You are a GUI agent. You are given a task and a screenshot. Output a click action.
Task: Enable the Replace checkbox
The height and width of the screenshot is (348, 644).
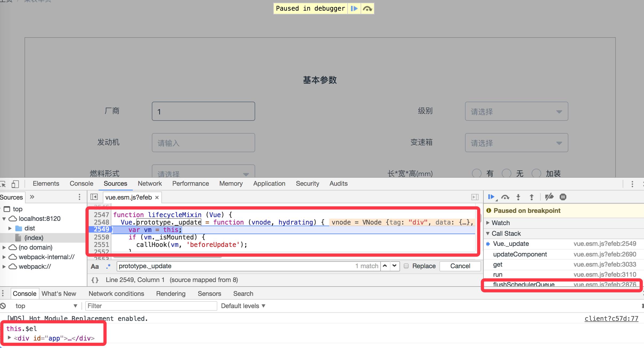[406, 266]
